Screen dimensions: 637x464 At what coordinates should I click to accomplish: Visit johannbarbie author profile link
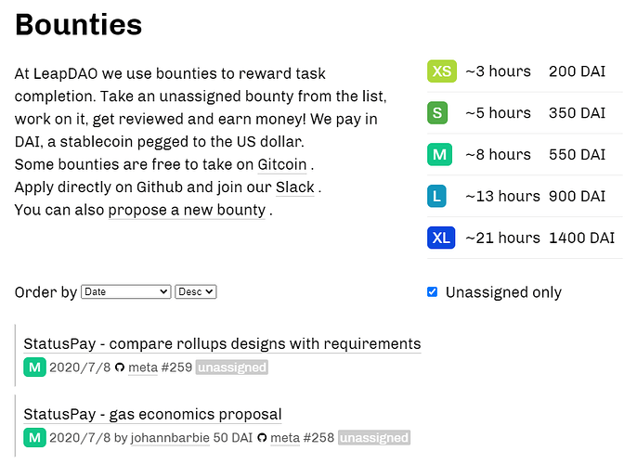coord(170,438)
